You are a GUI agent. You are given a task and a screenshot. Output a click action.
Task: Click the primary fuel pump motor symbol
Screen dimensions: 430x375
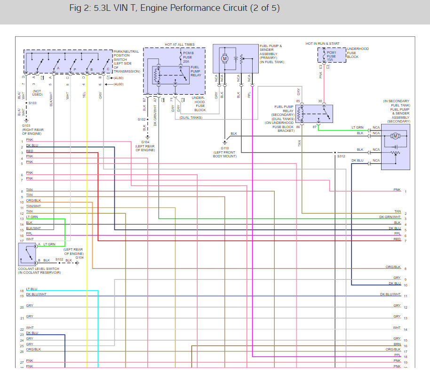pos(224,58)
